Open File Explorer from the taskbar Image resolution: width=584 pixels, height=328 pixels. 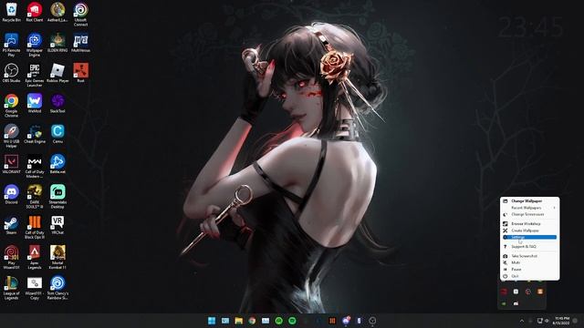239,321
